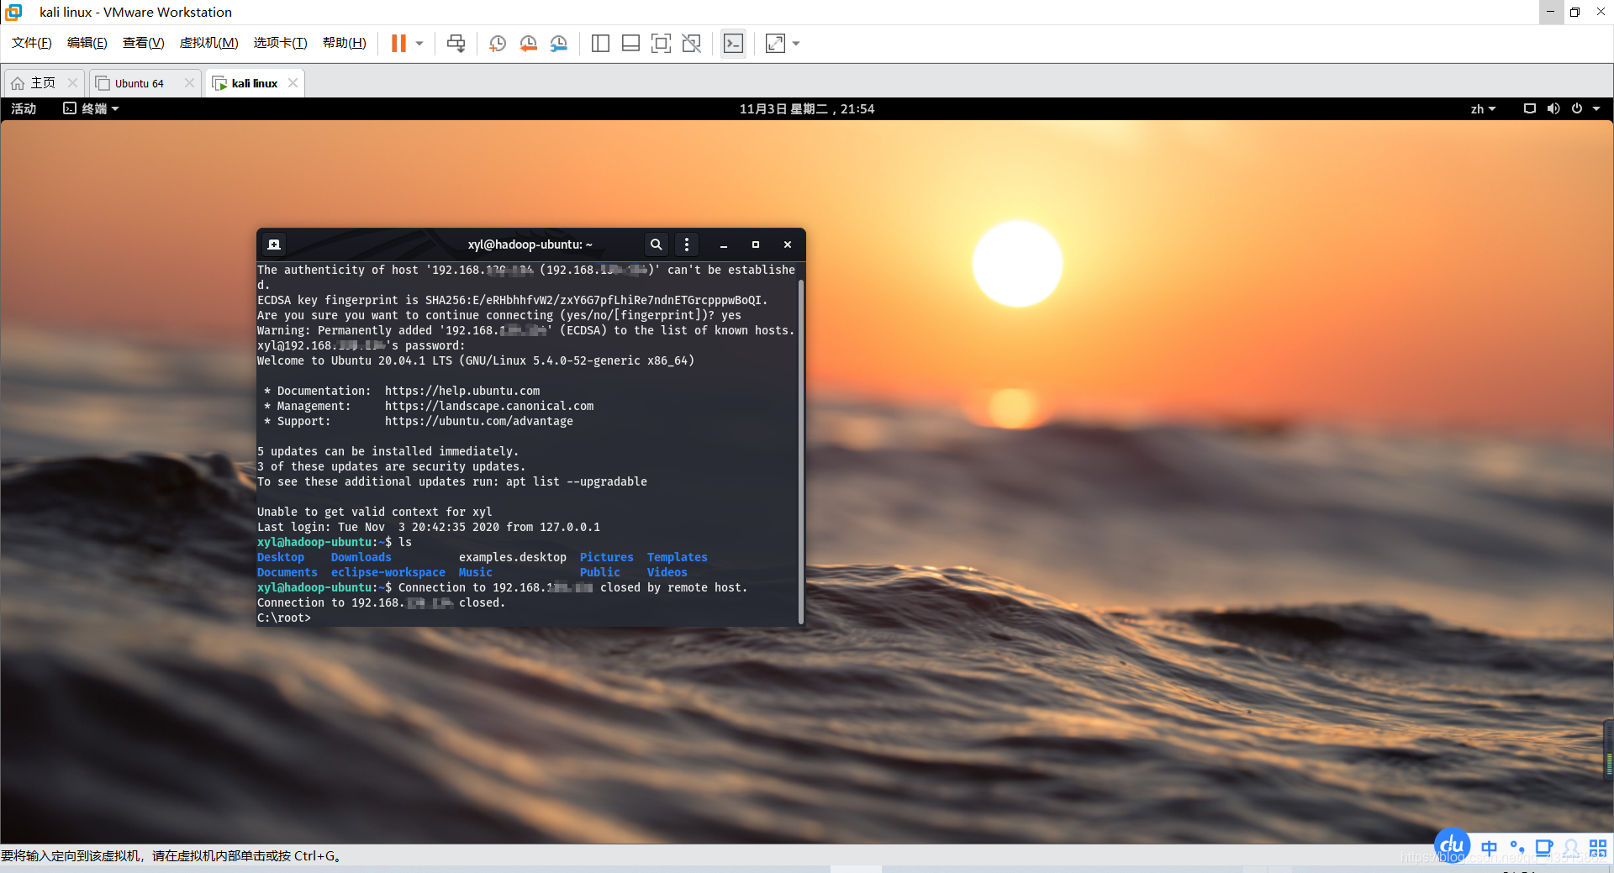
Task: Click the power icon in the top bar
Action: (1577, 109)
